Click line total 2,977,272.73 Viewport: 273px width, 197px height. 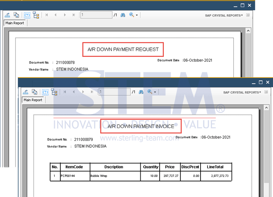point(220,176)
